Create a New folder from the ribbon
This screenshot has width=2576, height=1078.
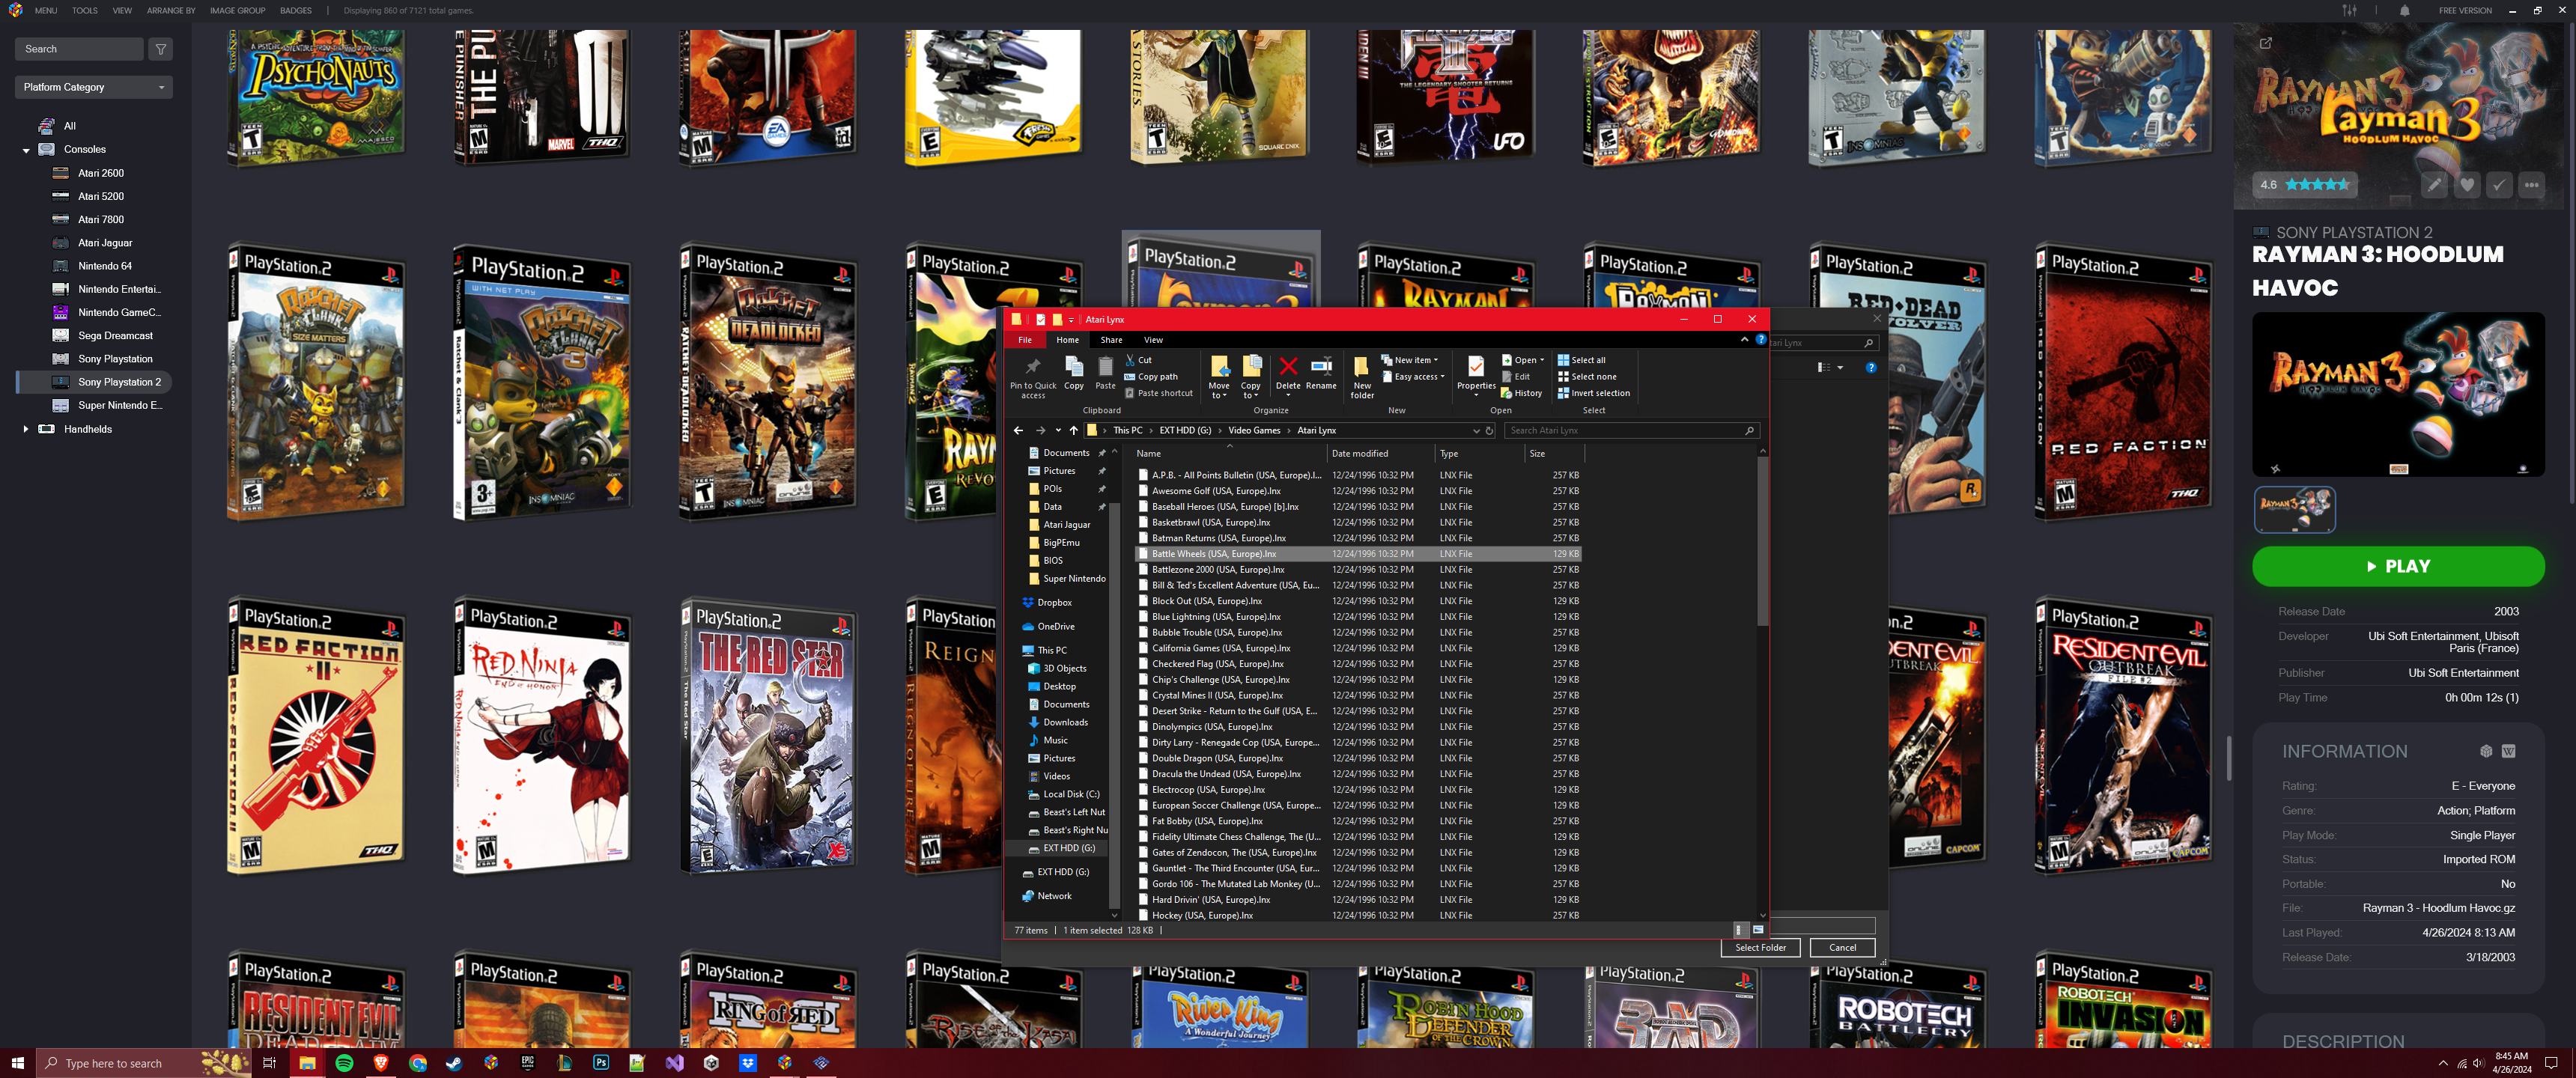[1362, 377]
